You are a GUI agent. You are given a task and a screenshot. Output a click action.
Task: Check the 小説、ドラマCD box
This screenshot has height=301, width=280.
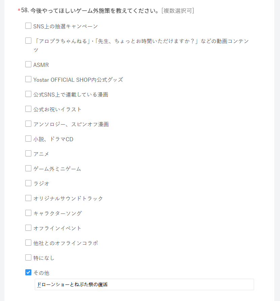coord(28,139)
